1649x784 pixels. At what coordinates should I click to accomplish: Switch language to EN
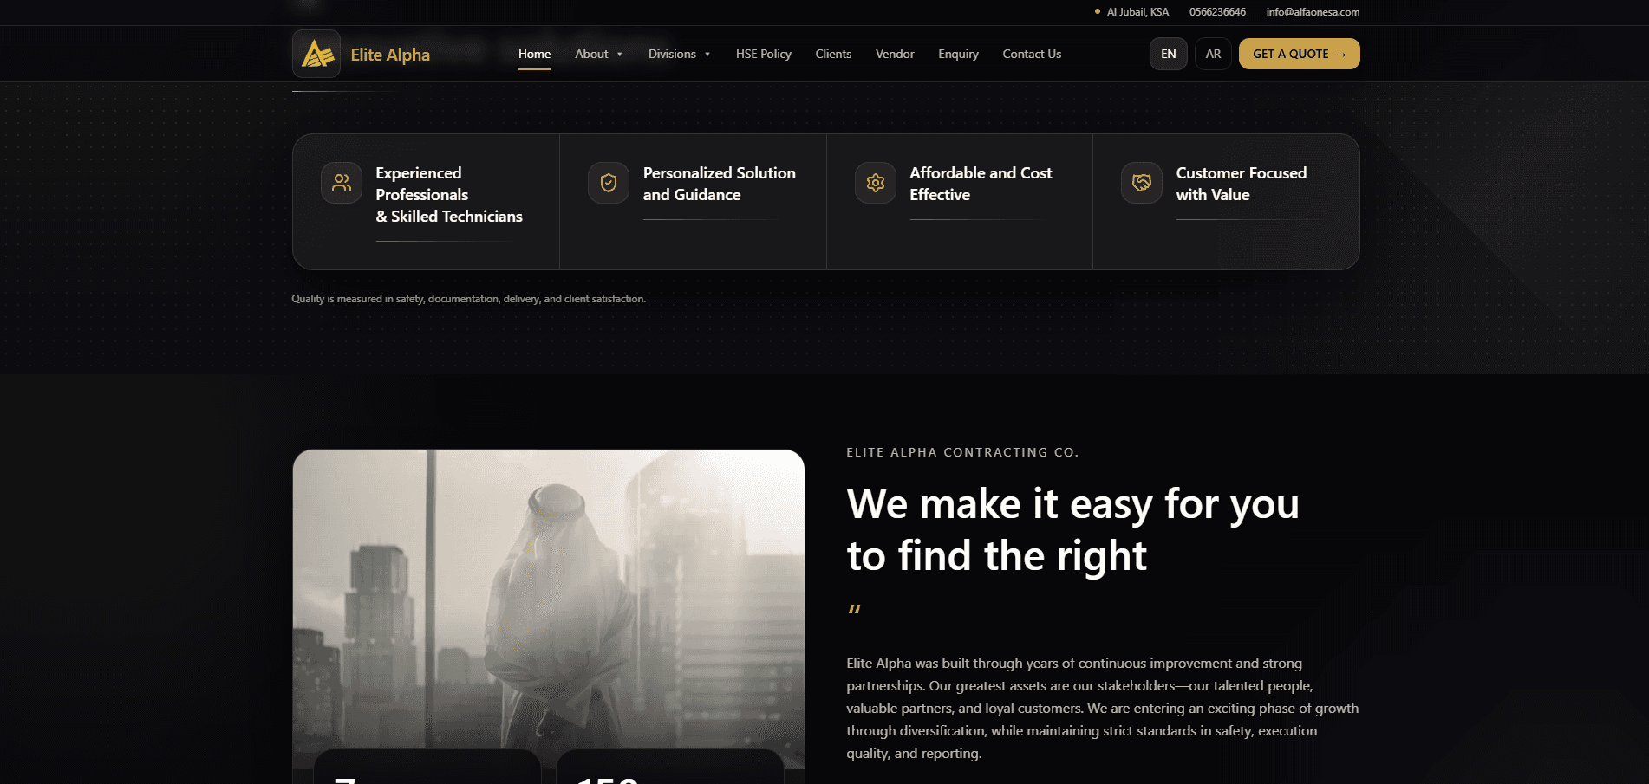1168,54
